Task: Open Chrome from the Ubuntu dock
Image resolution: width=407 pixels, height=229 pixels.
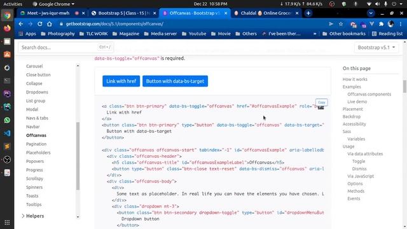Action: [x=7, y=15]
